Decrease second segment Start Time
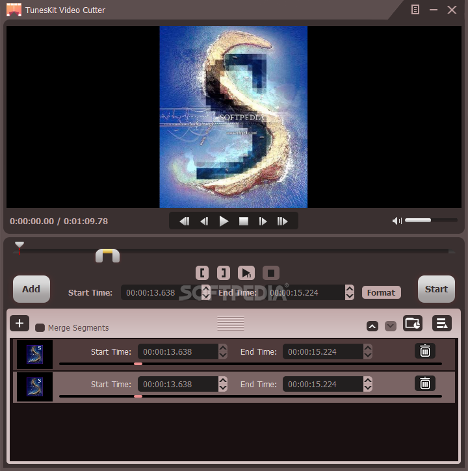The height and width of the screenshot is (471, 468). [x=223, y=388]
